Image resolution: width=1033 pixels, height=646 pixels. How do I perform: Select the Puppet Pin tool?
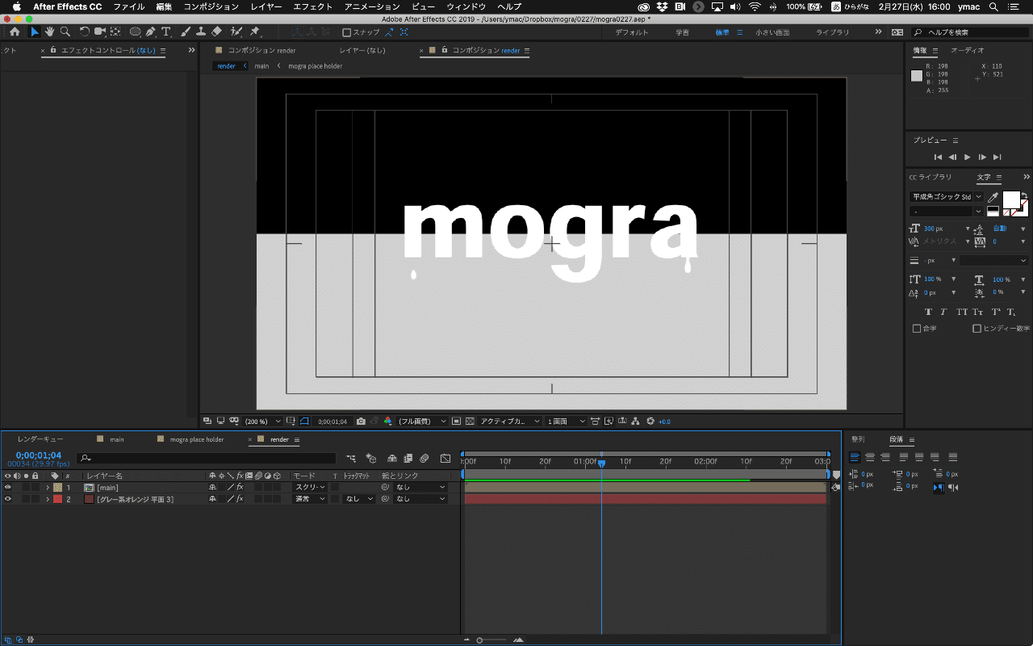[x=255, y=32]
